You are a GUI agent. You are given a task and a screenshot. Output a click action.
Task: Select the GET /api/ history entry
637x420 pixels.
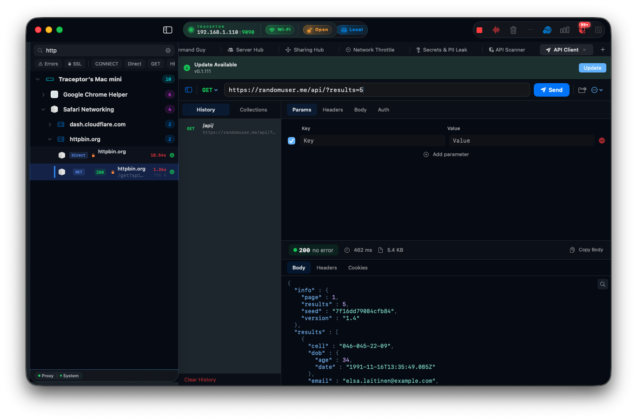coord(230,129)
